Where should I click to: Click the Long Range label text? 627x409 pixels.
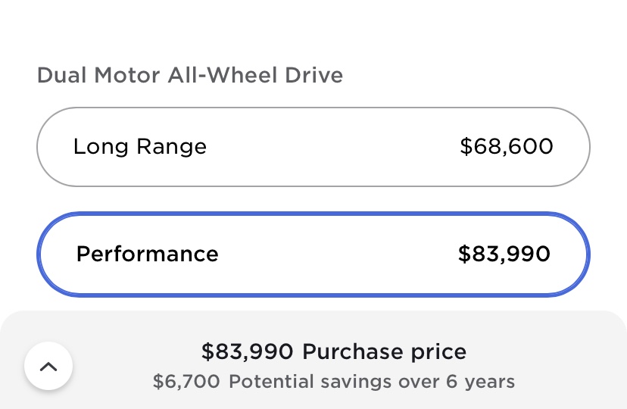pyautogui.click(x=139, y=146)
